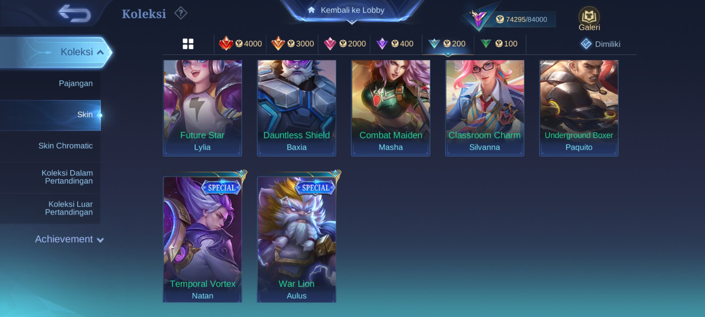The image size is (705, 317).
Task: Filter by purple 400-point gem tier
Action: [396, 44]
